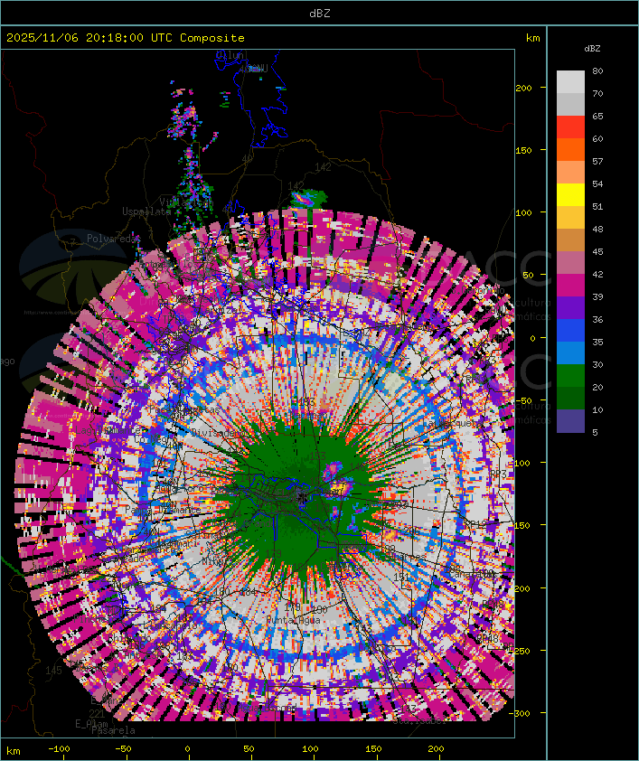
Task: Click the bright yellow storm core east of center
Action: 341,487
